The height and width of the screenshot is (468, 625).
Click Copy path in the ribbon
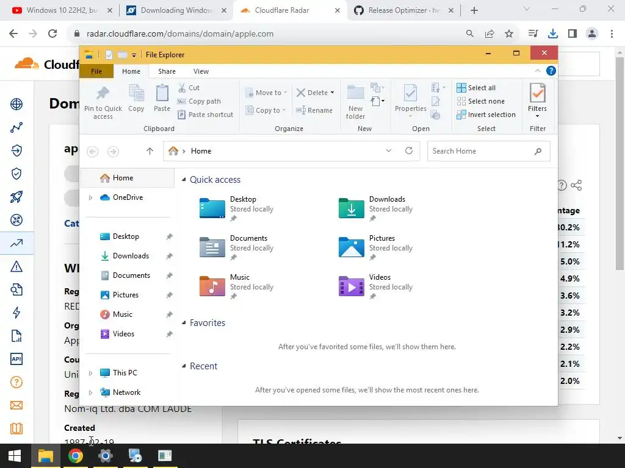199,101
